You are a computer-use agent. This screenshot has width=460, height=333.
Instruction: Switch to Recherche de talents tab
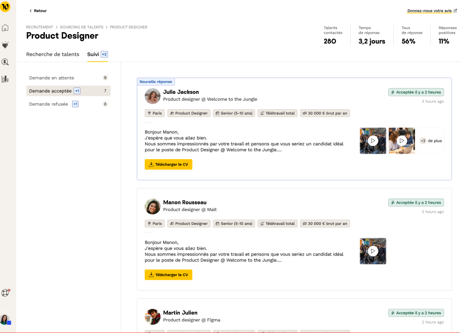[52, 54]
